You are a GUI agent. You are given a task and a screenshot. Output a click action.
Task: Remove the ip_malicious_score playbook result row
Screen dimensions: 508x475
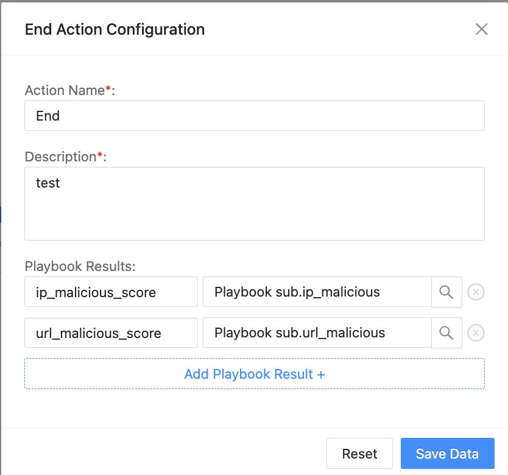[x=476, y=292]
